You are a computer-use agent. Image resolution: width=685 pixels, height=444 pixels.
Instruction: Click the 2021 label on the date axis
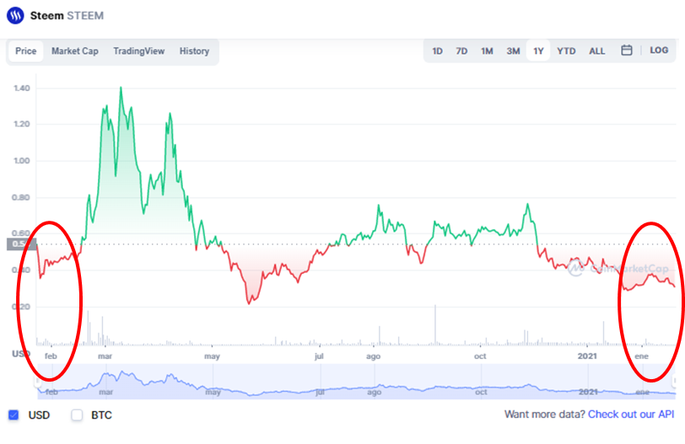587,356
